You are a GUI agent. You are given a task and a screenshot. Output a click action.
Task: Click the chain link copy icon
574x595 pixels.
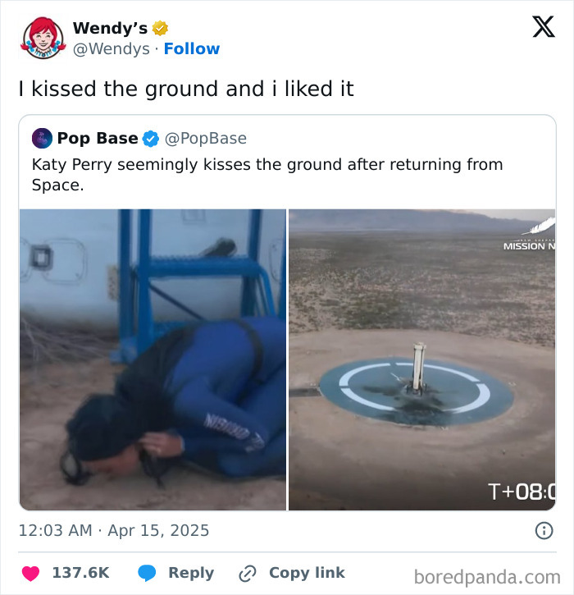[247, 573]
